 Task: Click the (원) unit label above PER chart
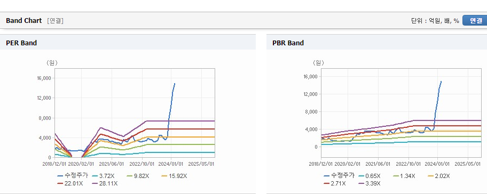coord(52,63)
